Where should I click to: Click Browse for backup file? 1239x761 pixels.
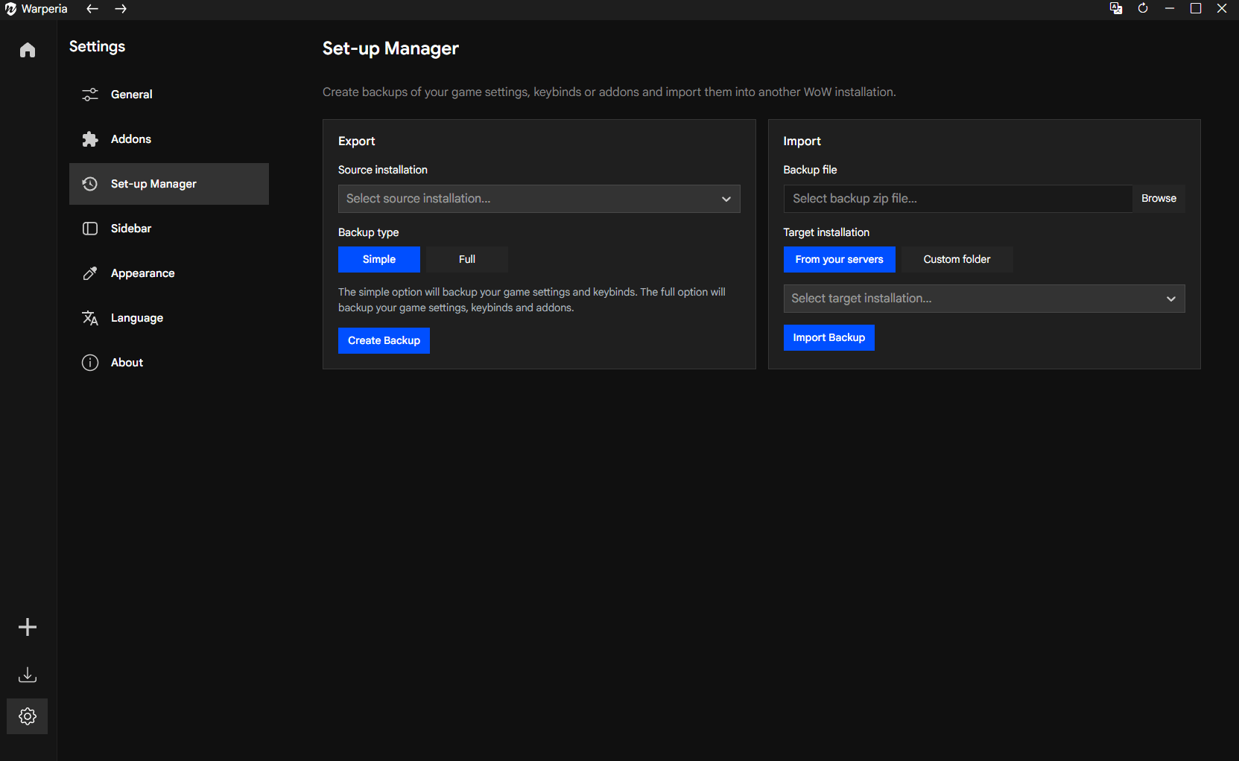[1159, 199]
